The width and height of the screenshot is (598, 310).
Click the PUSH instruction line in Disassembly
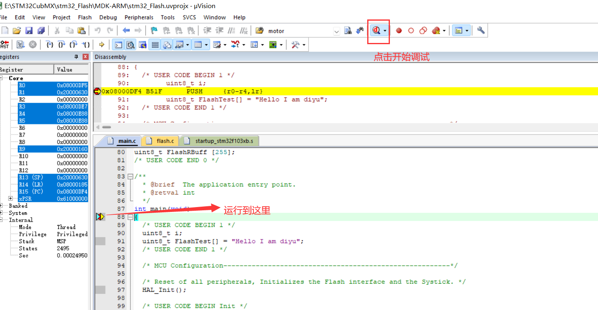click(345, 92)
